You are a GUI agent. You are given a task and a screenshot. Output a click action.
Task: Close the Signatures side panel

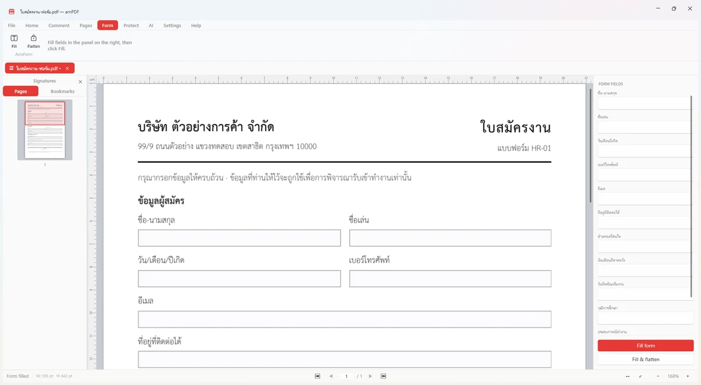tap(81, 82)
